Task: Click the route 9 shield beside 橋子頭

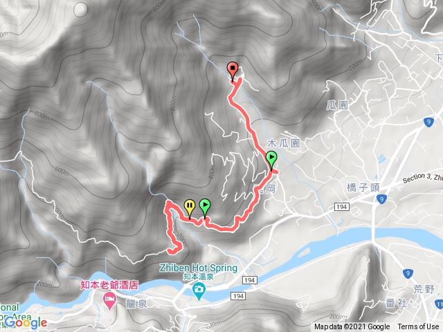Action: point(381,200)
